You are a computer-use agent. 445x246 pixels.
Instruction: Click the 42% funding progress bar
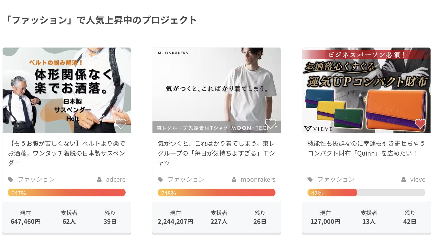point(366,193)
